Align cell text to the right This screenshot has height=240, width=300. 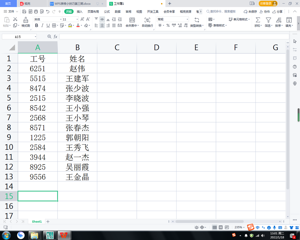tap(108, 25)
